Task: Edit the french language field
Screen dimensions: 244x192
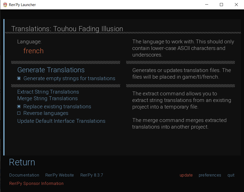Action: tap(34, 51)
